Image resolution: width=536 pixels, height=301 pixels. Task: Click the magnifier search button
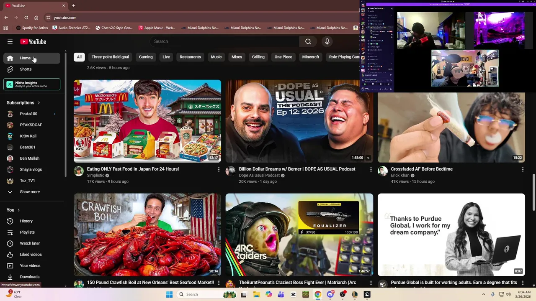coord(308,41)
